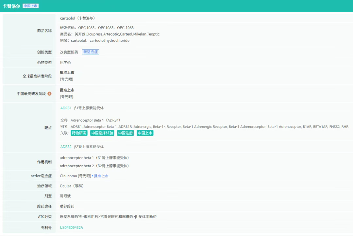Click the carteolol（卡替洛尔）drug name text
Image resolution: width=353 pixels, height=236 pixels.
coord(77,18)
